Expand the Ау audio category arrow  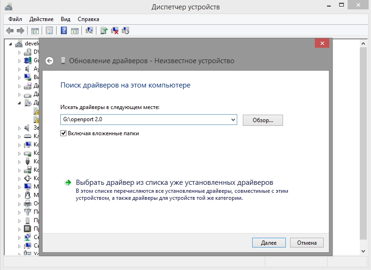coord(19,69)
